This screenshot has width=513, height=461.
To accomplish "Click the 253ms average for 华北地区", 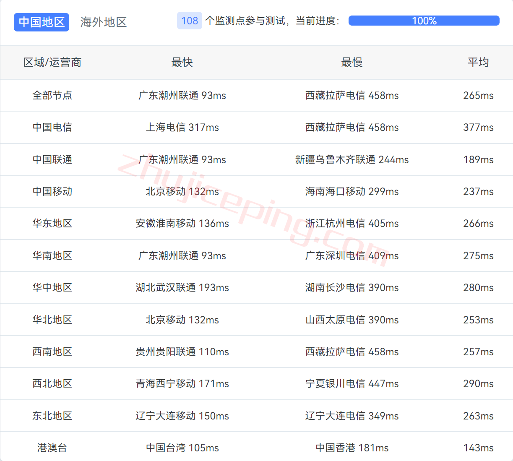I will (478, 320).
